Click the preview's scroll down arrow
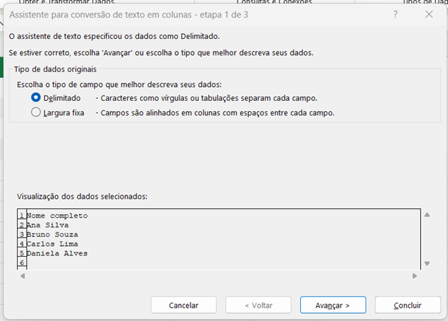Image resolution: width=448 pixels, height=321 pixels. pyautogui.click(x=427, y=264)
